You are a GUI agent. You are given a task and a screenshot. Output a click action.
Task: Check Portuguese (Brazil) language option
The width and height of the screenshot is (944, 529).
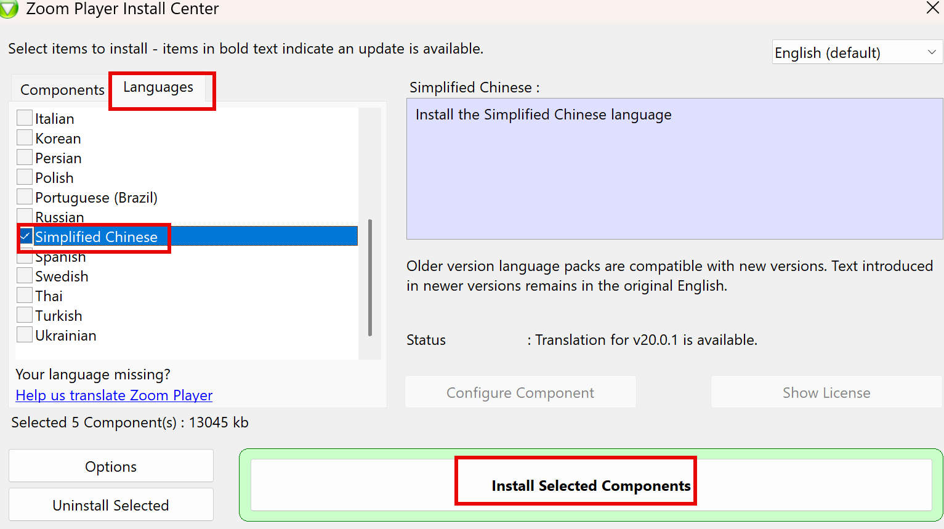(25, 197)
